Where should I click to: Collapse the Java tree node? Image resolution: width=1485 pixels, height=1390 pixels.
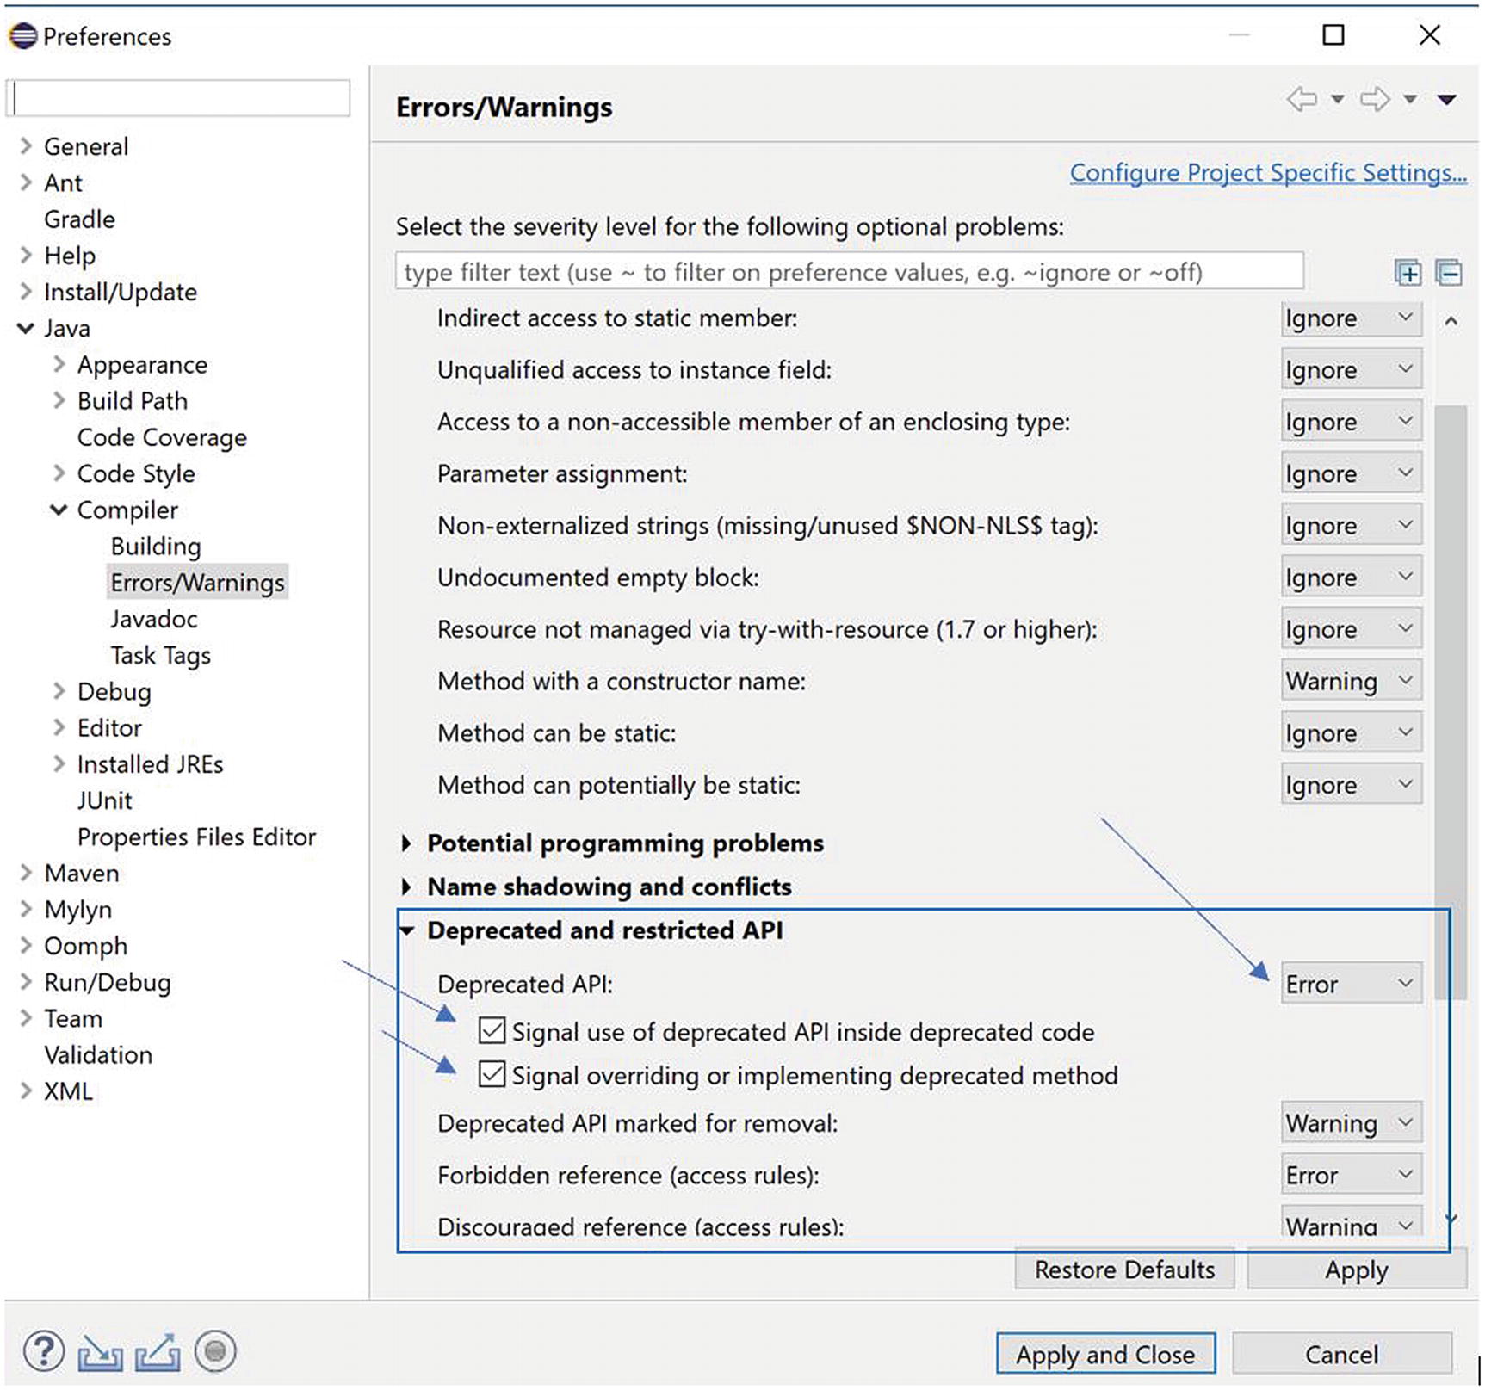click(x=26, y=328)
